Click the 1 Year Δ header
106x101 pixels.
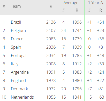pyautogui.click(x=95, y=3)
